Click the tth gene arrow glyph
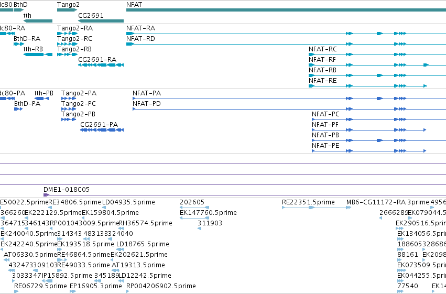Image resolution: width=446 pixels, height=294 pixels. (38, 21)
